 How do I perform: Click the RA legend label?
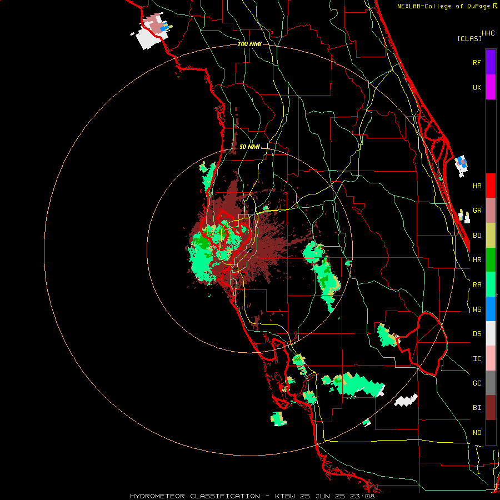[x=477, y=285]
